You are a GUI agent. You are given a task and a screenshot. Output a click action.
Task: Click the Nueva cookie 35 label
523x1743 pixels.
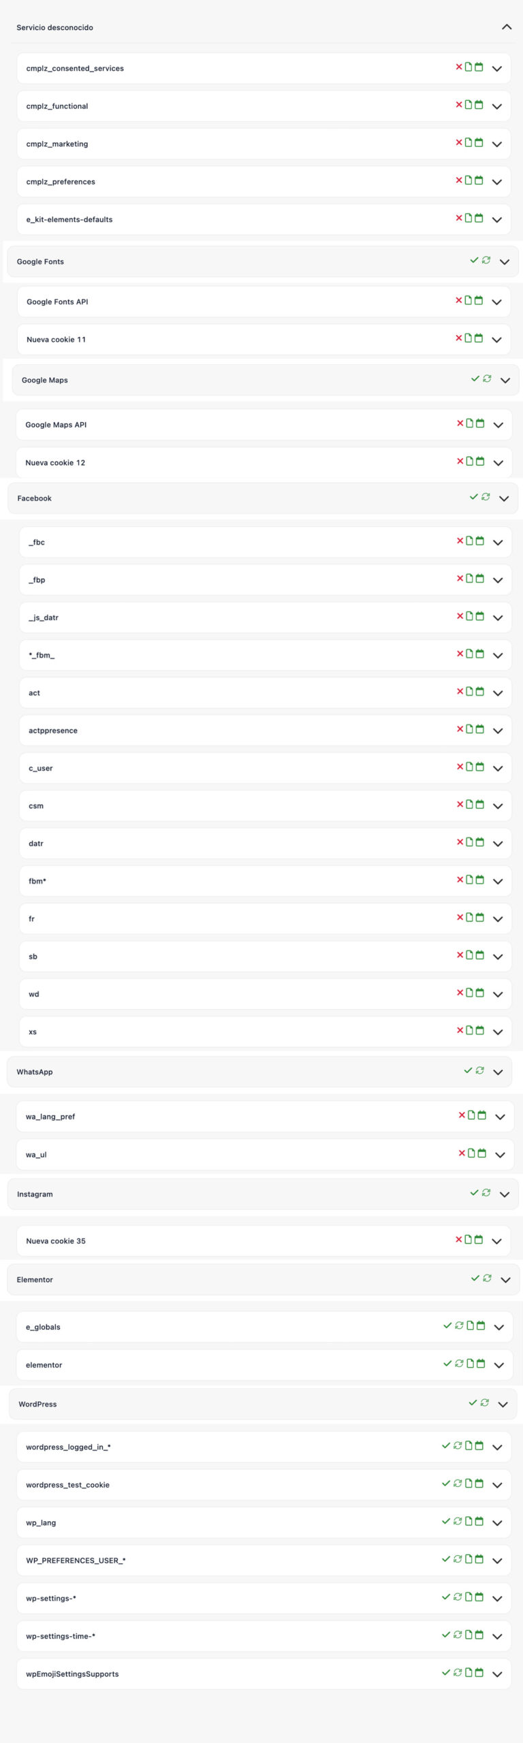click(56, 1241)
